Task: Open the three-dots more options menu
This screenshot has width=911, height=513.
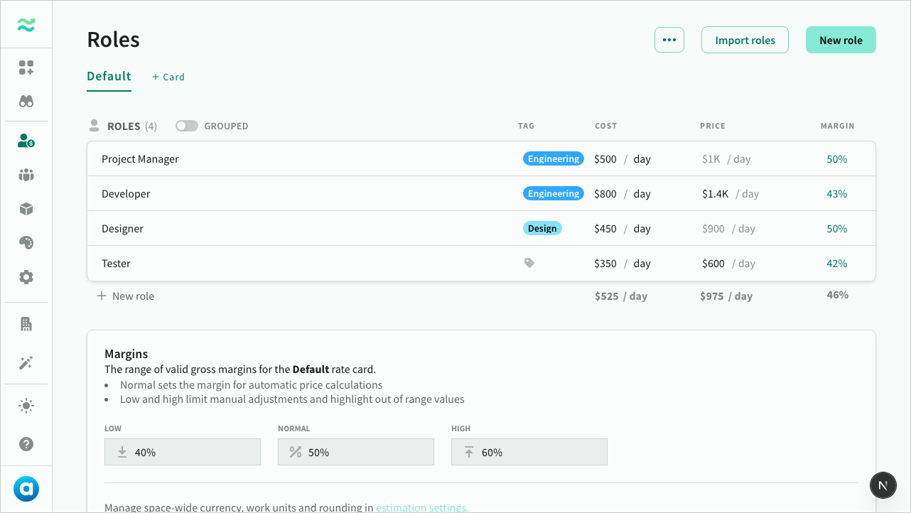Action: (669, 40)
